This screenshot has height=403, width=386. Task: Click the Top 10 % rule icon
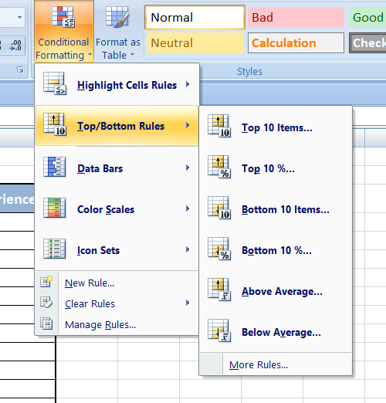219,167
